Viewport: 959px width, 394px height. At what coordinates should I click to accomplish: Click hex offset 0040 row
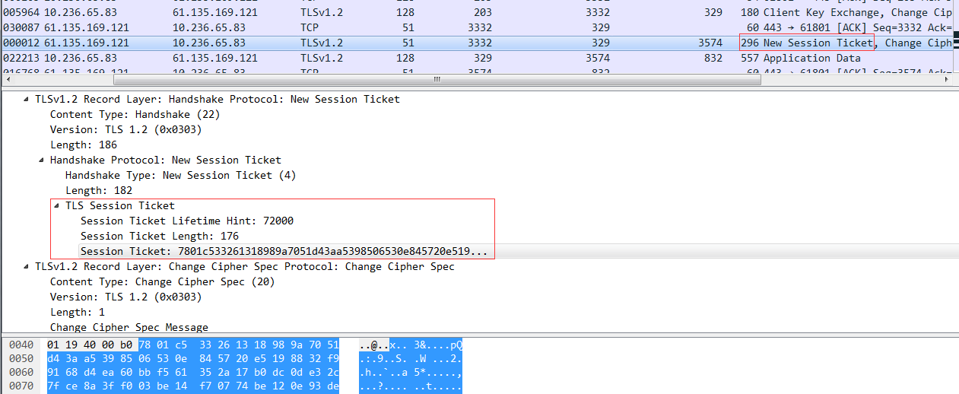20,345
